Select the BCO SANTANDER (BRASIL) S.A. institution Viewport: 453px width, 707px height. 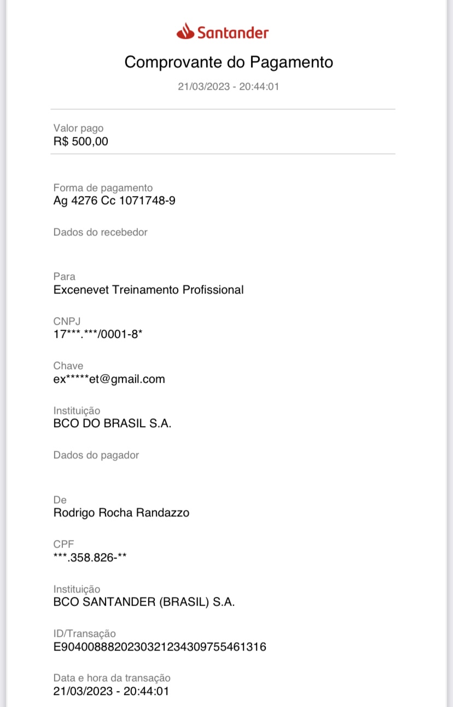(x=144, y=602)
